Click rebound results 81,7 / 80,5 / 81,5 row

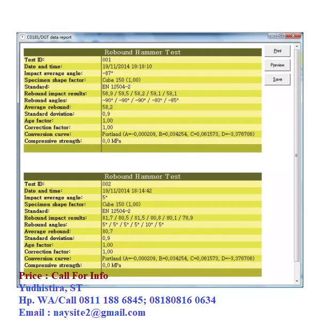[x=148, y=218]
